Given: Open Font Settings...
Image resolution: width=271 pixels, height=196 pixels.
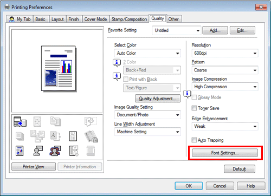Looking at the screenshot, I should tap(225, 153).
